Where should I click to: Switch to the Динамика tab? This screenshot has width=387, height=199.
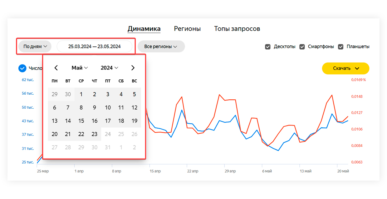144,29
